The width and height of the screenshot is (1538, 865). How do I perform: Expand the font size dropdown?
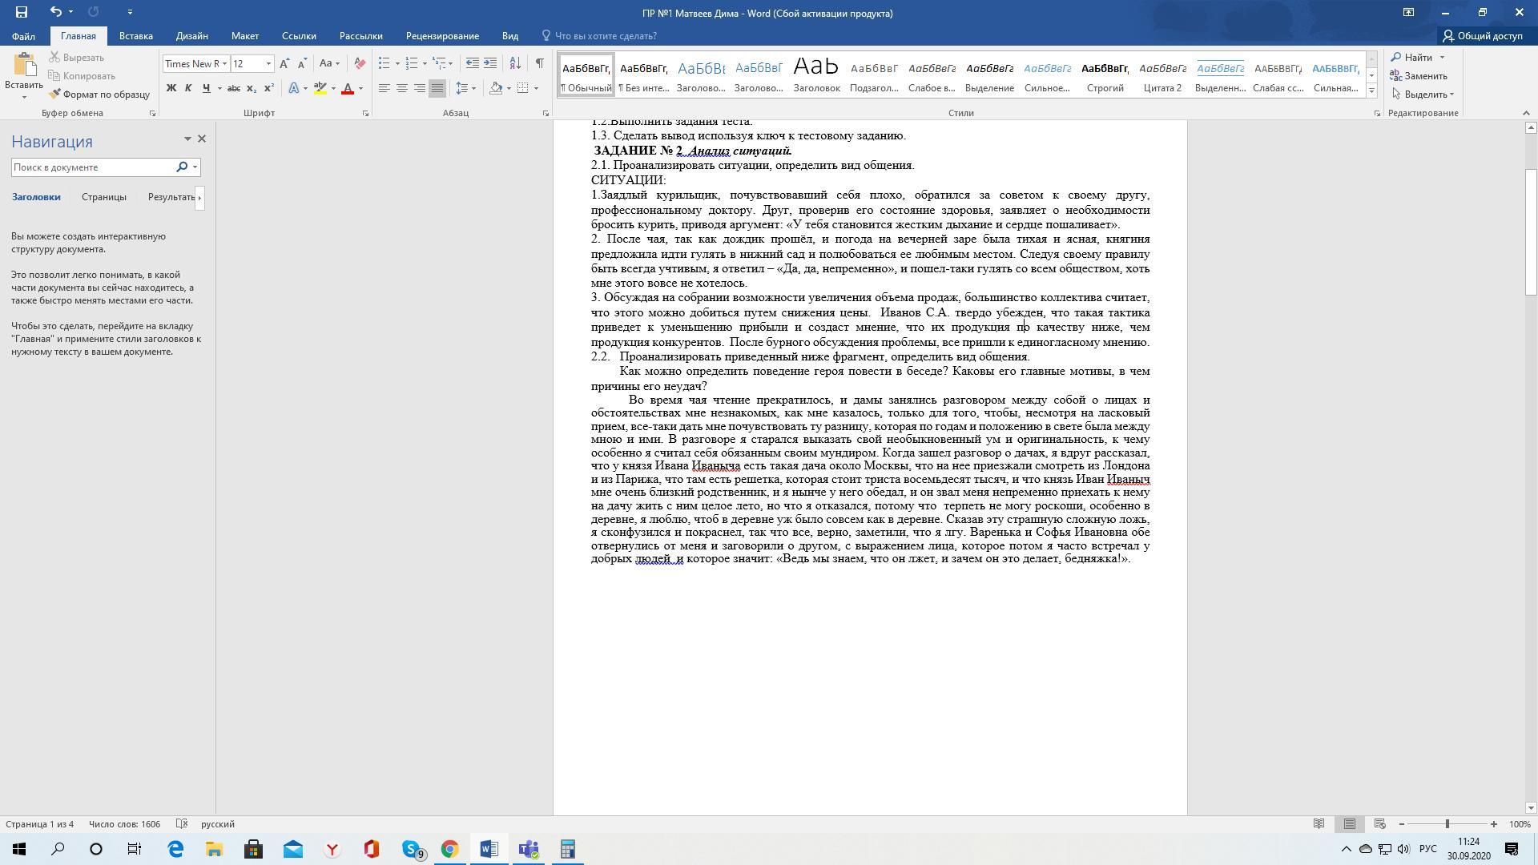268,63
